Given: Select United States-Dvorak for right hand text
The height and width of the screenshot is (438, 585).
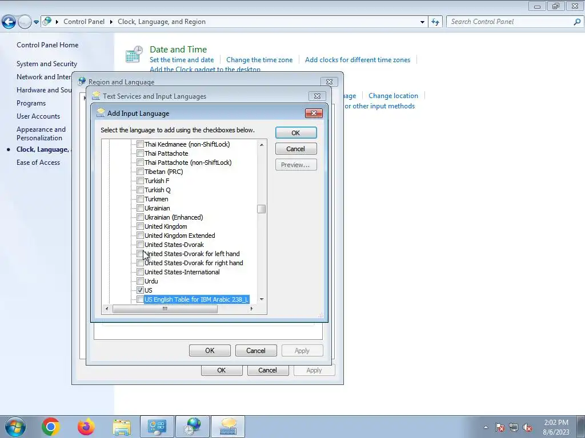Looking at the screenshot, I should (x=194, y=263).
